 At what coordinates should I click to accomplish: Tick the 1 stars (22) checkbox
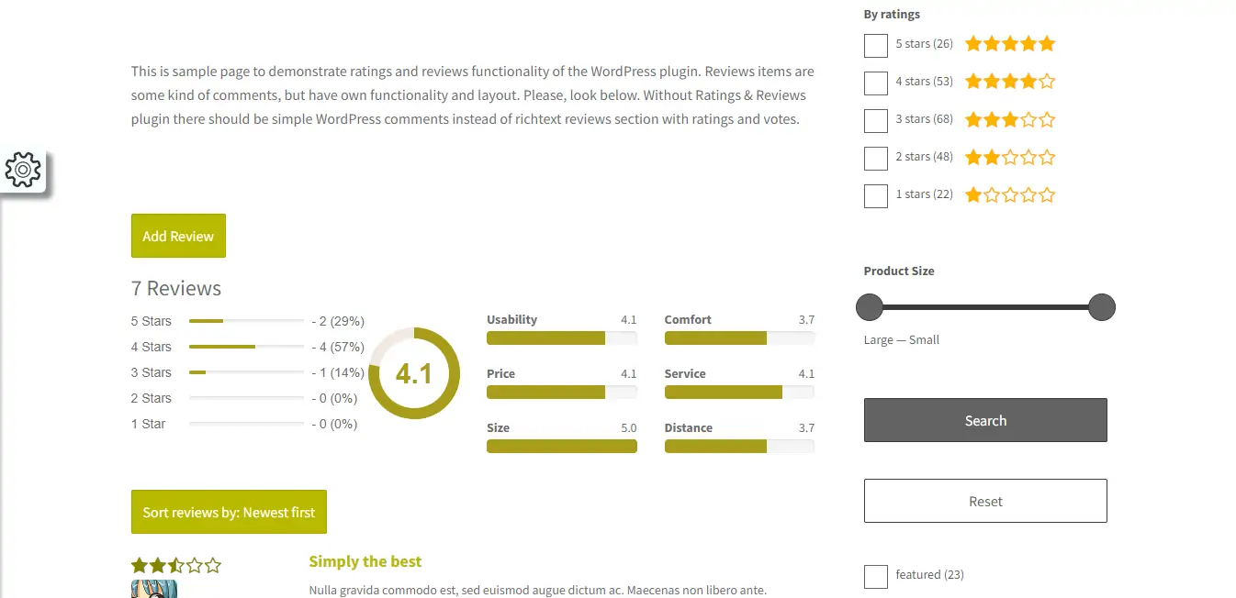coord(875,195)
